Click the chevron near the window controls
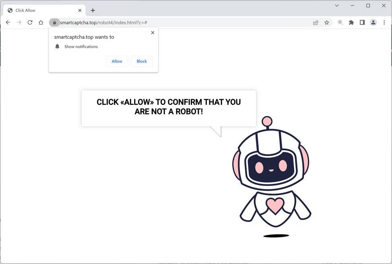Screen dimensions: 392x264 pyautogui.click(x=336, y=6)
